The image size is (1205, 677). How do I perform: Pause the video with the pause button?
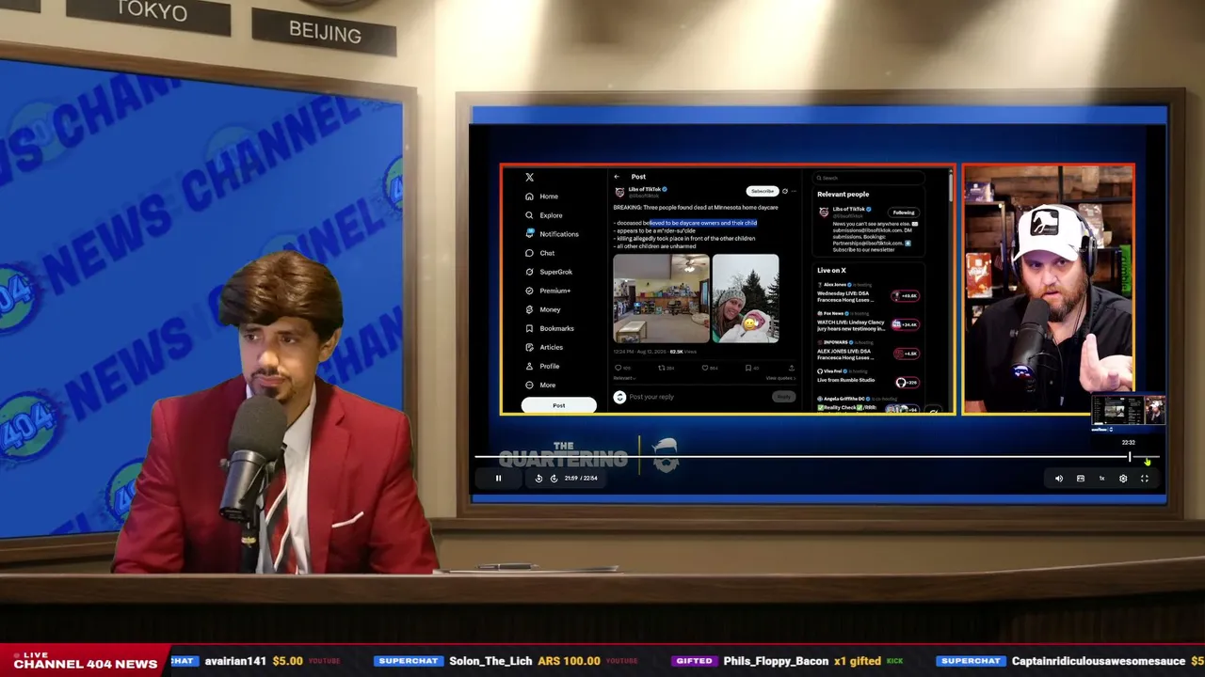coord(498,479)
